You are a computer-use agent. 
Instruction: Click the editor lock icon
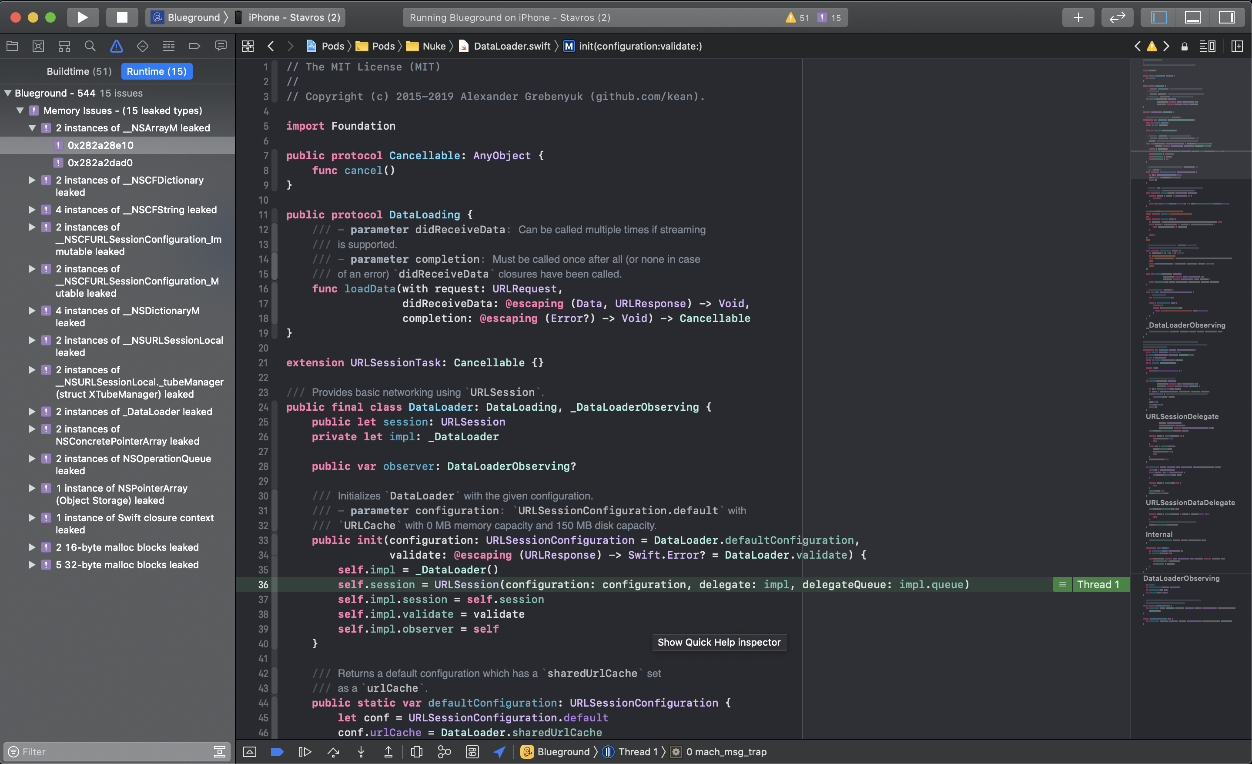tap(1185, 47)
